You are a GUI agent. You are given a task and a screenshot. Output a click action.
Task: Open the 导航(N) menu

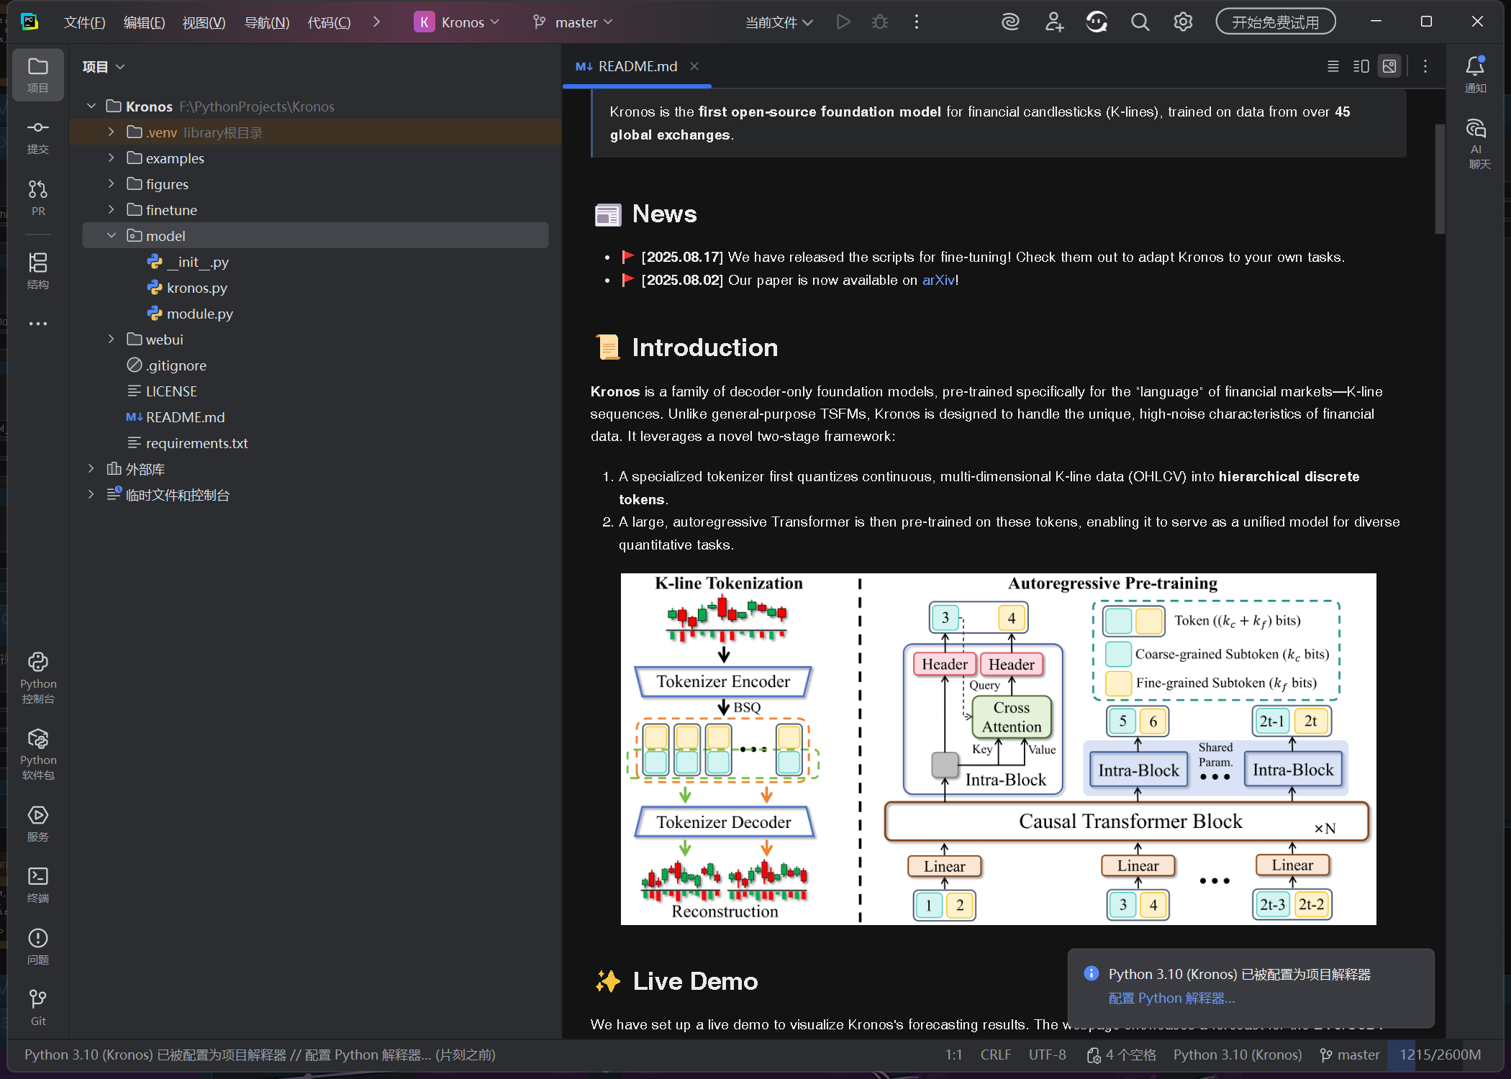[267, 22]
